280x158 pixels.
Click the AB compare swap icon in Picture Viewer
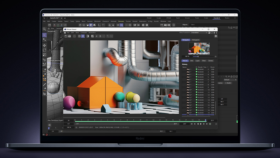click(x=92, y=36)
